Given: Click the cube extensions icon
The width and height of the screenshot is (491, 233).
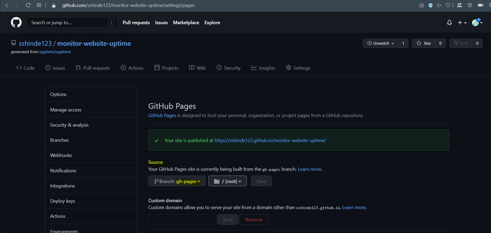Looking at the screenshot, I should point(470,5).
